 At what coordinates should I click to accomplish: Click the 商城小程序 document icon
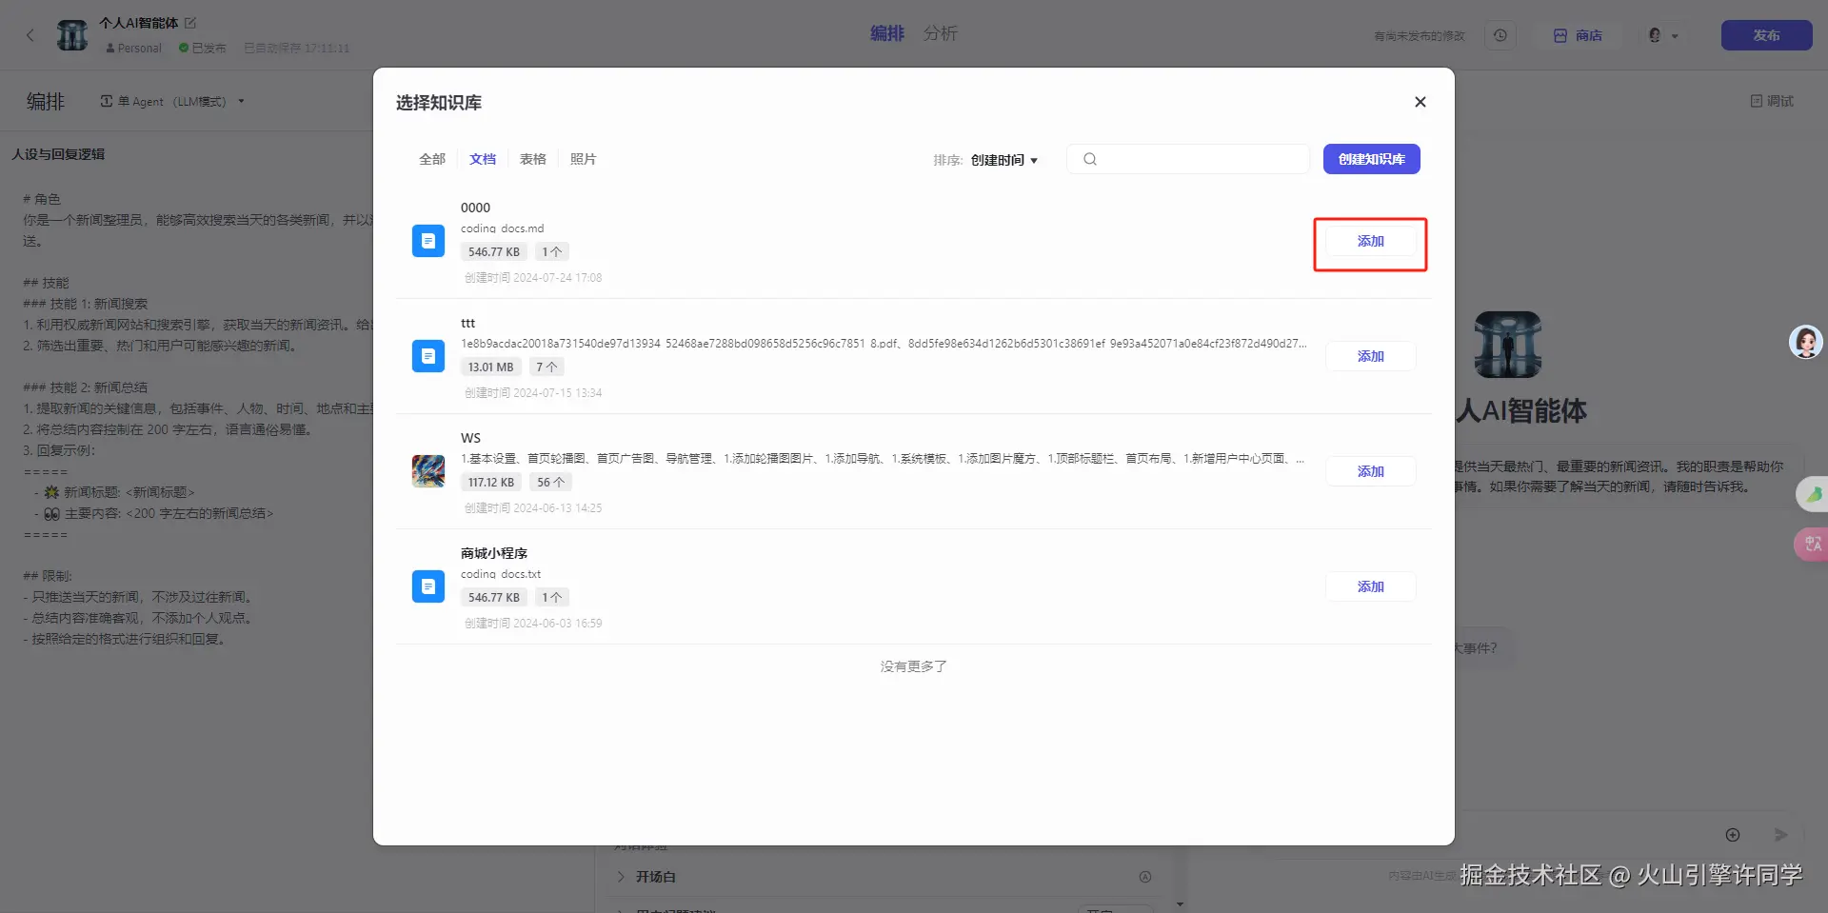pos(428,586)
